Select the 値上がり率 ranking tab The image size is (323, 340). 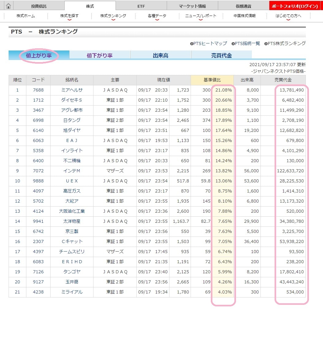pos(39,55)
